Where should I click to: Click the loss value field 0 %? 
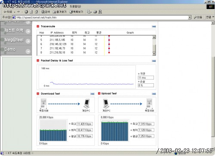pos(146,86)
